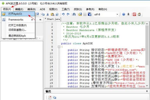The height and width of the screenshot is (100, 150).
Task: Click the clear output icon with red X
Action: coord(50,97)
